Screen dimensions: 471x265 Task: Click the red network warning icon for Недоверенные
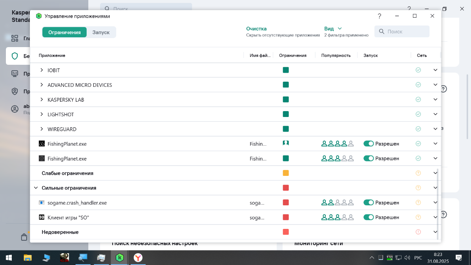click(x=418, y=232)
